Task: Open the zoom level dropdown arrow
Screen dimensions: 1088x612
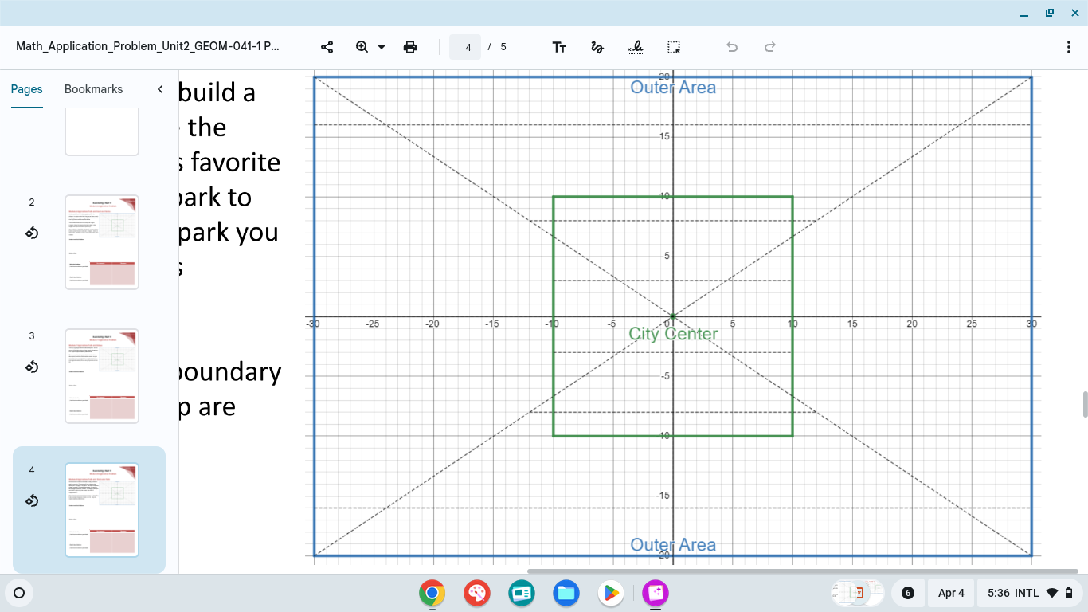Action: pos(382,47)
